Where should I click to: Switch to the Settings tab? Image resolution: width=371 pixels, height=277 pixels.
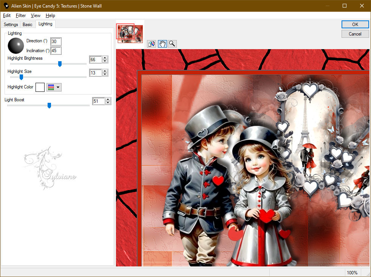click(11, 25)
